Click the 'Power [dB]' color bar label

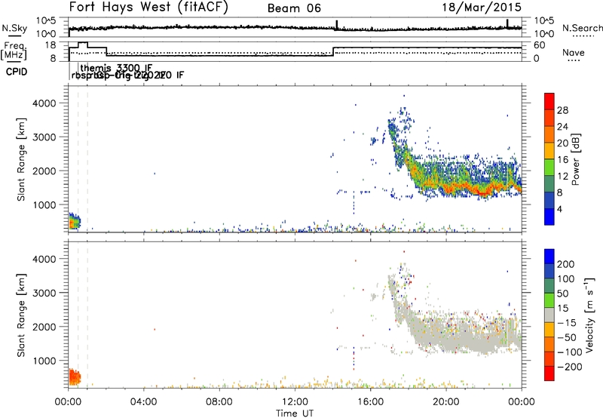pos(576,159)
